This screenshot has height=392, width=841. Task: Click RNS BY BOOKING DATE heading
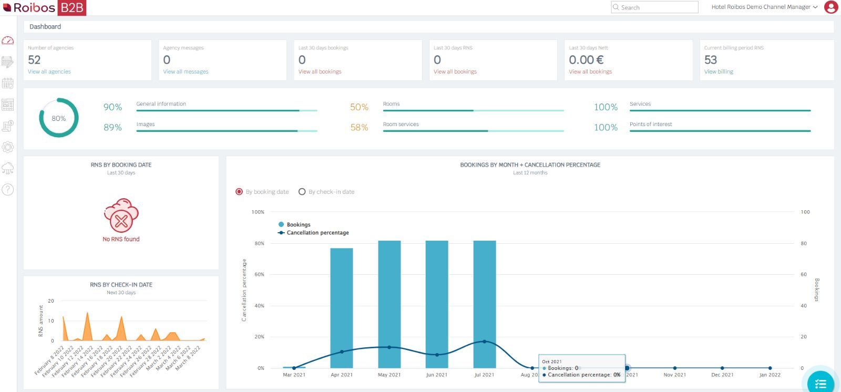point(121,165)
